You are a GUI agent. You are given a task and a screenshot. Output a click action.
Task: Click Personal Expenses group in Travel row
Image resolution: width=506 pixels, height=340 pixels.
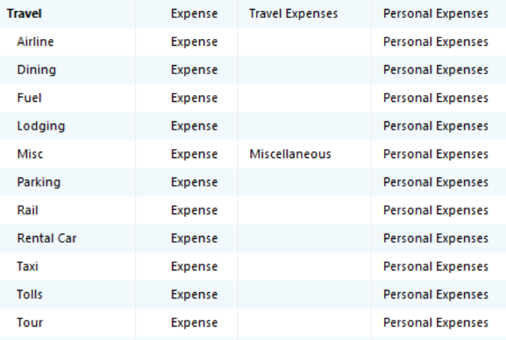click(x=436, y=14)
